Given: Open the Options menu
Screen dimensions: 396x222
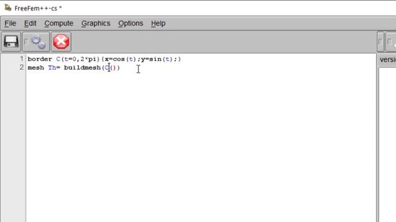Looking at the screenshot, I should point(131,23).
